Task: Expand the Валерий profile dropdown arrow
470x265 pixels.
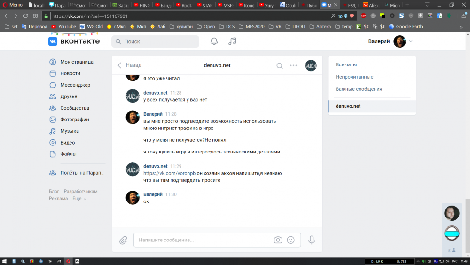Action: 411,41
